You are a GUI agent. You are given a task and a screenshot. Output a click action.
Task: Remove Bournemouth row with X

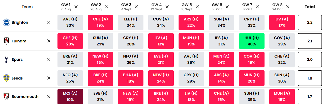(49, 97)
